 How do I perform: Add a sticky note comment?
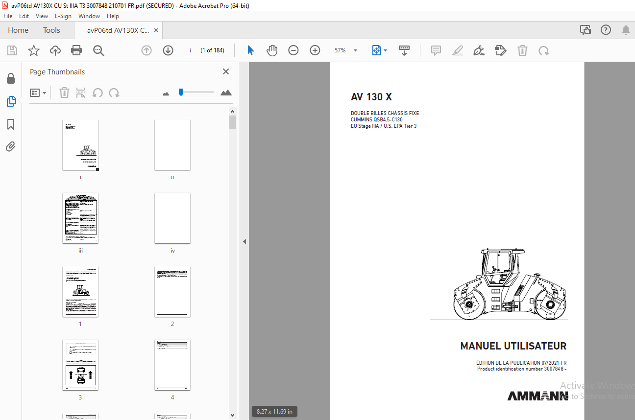coord(436,50)
